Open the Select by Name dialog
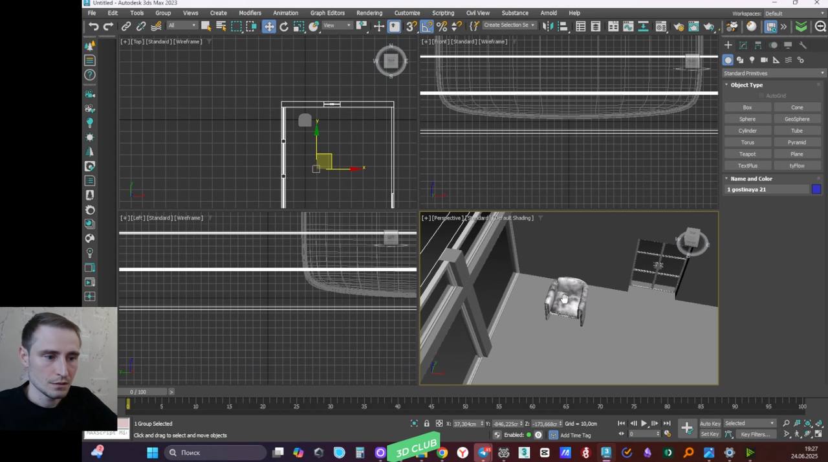Viewport: 828px width, 462px height. pyautogui.click(x=221, y=26)
